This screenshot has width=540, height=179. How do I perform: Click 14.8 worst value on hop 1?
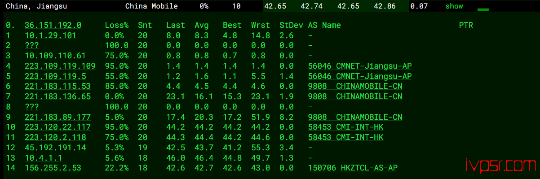pos(260,35)
